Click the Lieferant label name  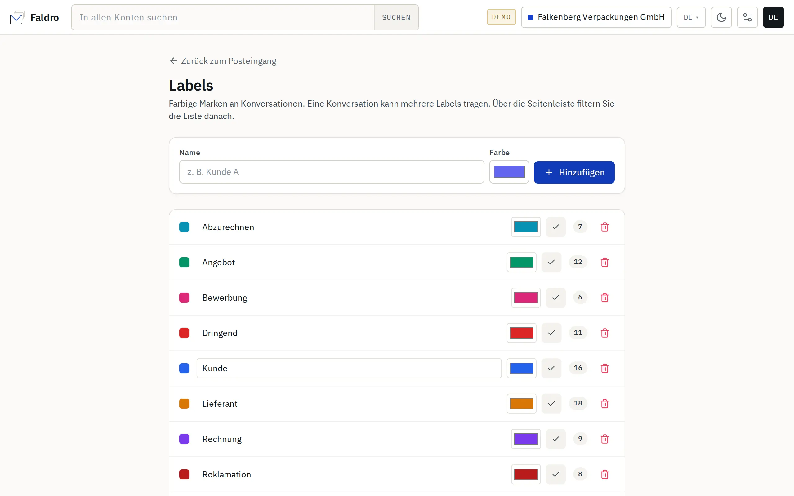220,404
